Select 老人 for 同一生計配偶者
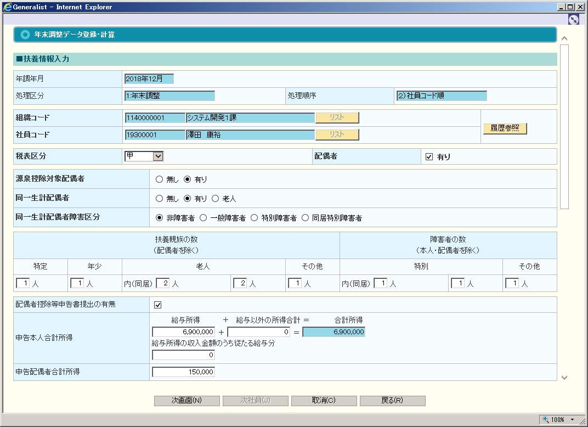Image resolution: width=588 pixels, height=427 pixels. 215,199
